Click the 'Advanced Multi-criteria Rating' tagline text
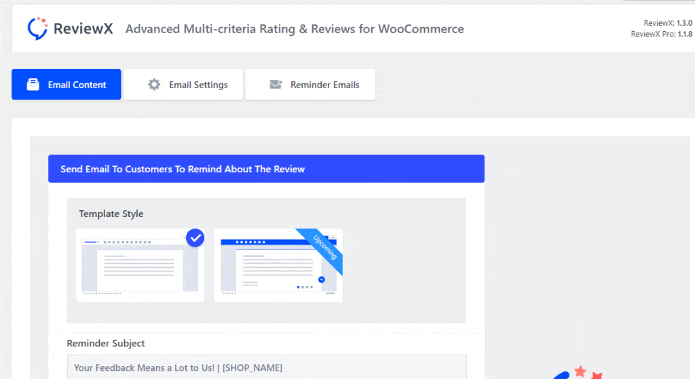This screenshot has height=379, width=695. click(295, 28)
